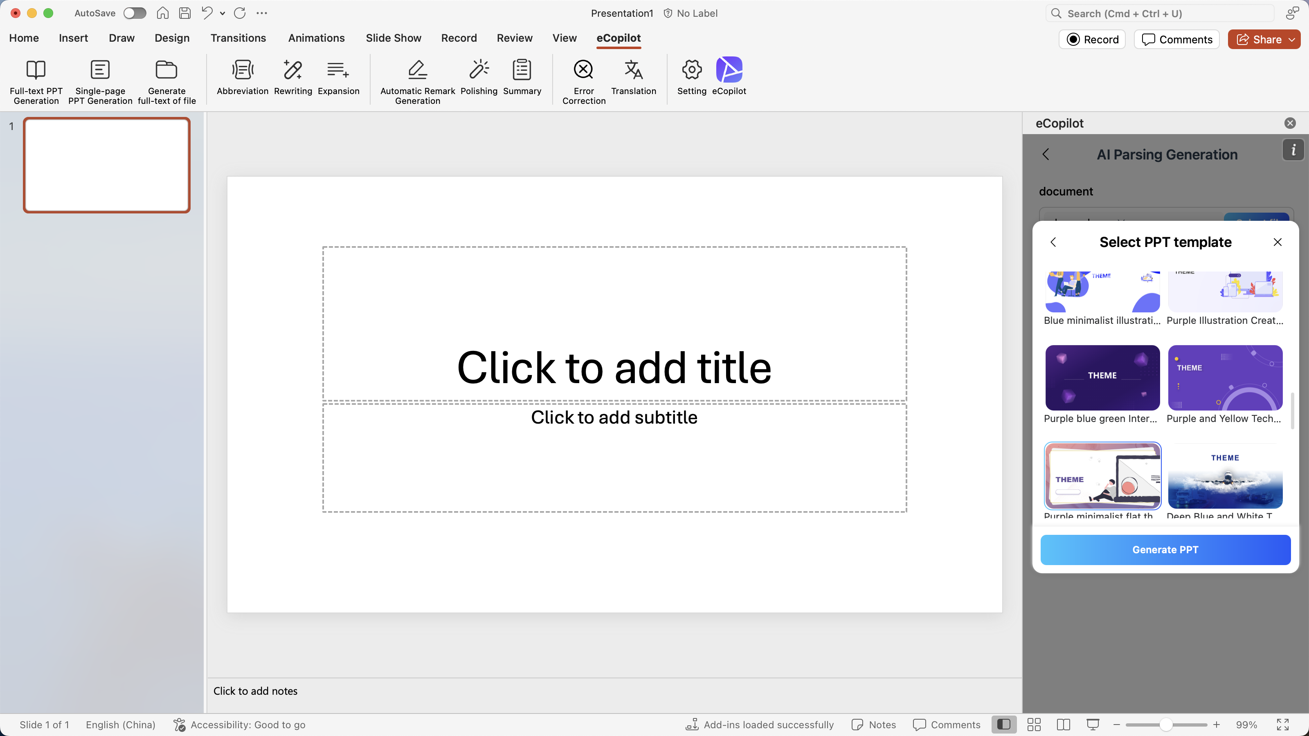
Task: Toggle Notes pane in status bar
Action: click(x=874, y=725)
